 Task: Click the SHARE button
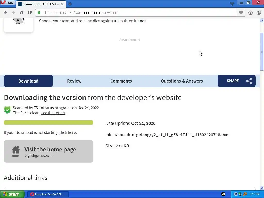click(237, 81)
